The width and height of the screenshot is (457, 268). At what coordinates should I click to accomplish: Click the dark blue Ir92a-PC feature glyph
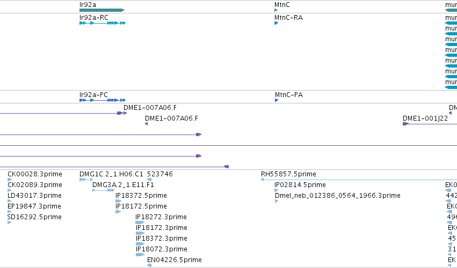tap(103, 100)
